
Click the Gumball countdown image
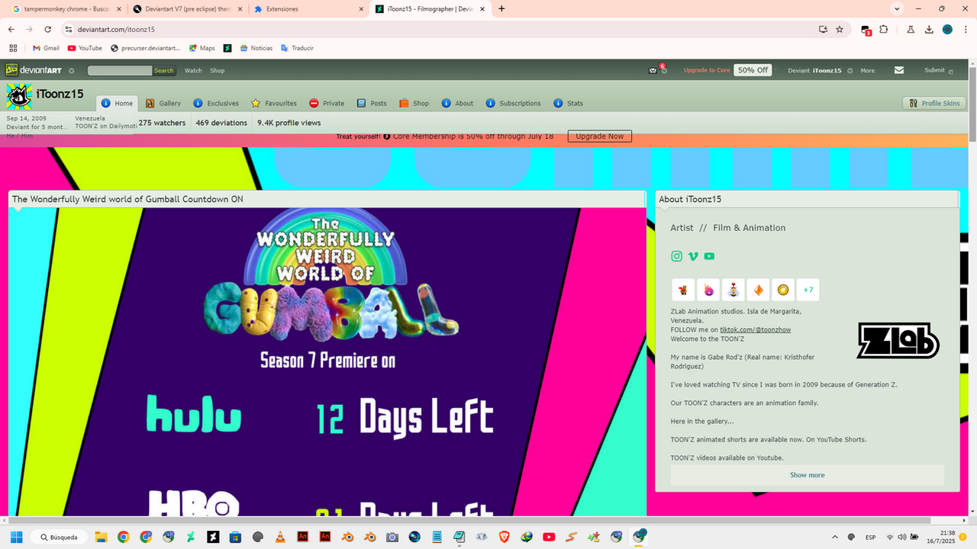[327, 362]
